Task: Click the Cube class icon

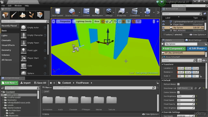Action: click(23, 66)
